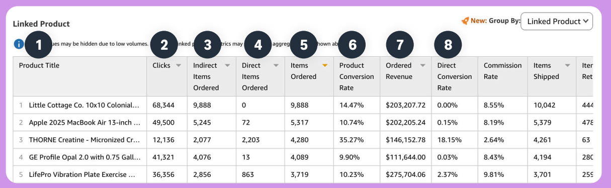Select the 8.43% commission rate cell

(502, 157)
